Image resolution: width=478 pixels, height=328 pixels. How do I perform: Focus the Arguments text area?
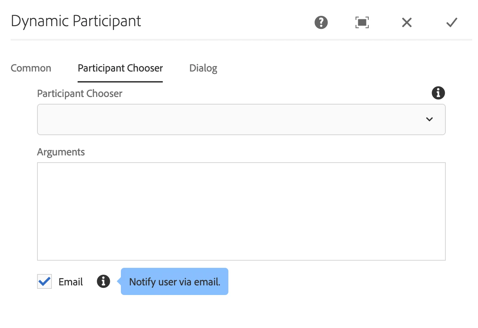coord(241,211)
